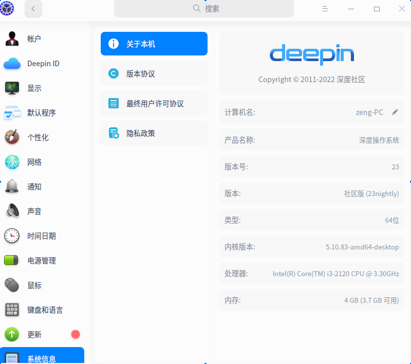Click the Deepin ID cloud icon
This screenshot has width=411, height=364.
(12, 63)
